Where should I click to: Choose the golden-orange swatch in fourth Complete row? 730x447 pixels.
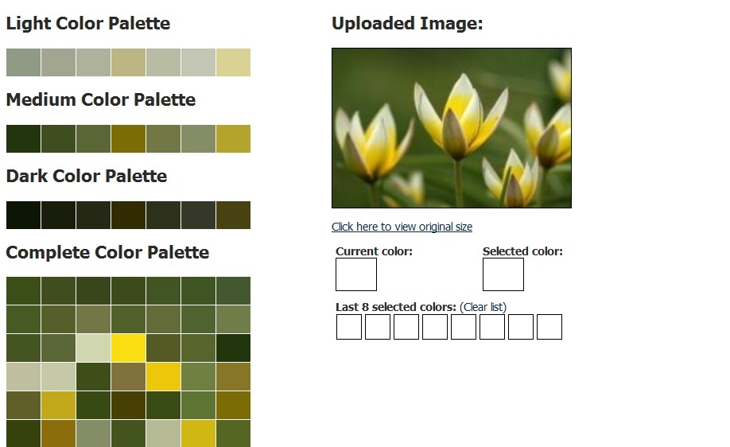[x=163, y=377]
